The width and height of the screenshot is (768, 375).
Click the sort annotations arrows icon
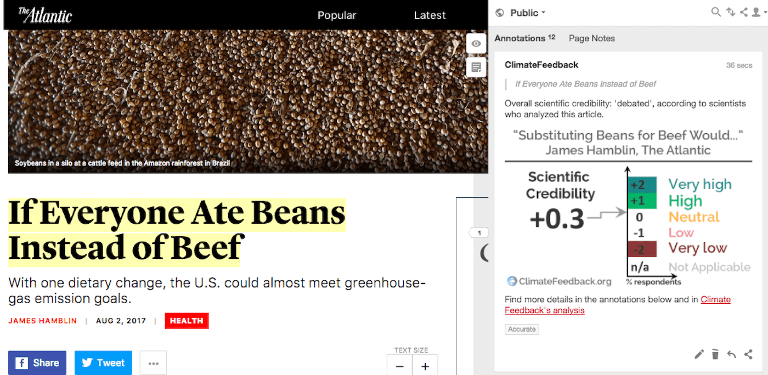[730, 12]
